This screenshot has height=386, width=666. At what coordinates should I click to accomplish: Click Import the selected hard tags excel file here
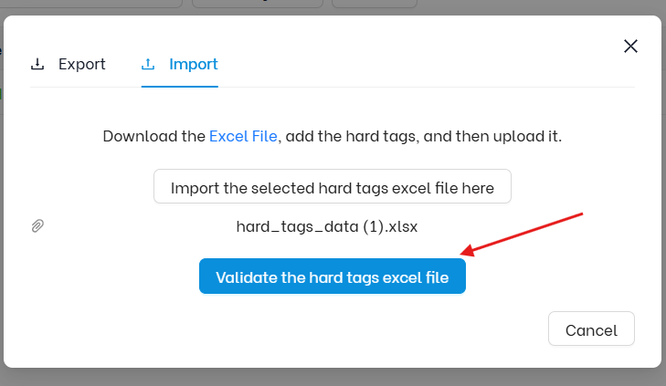[333, 187]
